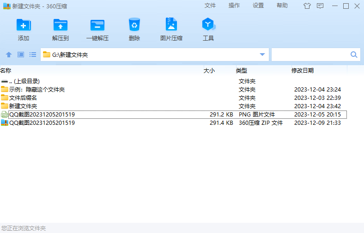Screen dimensions: 364x233
Task: Click the 您正在浏览文件夹 status bar text
Action: 24,228
